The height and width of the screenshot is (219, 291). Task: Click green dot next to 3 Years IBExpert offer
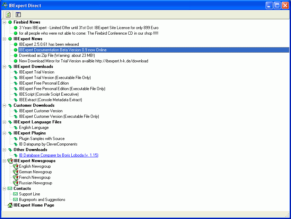click(x=16, y=28)
